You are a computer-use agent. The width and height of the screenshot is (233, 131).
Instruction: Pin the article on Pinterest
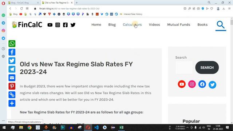pyautogui.click(x=12, y=86)
